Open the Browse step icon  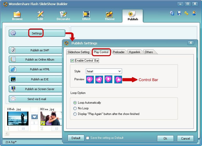17,16
